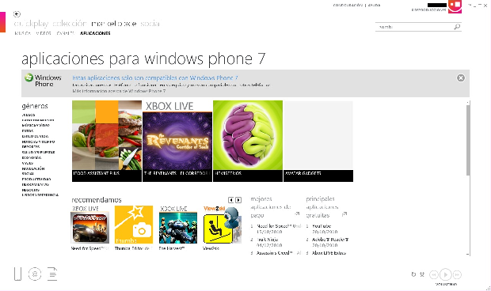Open Xbox LIVE Extras in free list
This screenshot has width=491, height=291.
329,253
